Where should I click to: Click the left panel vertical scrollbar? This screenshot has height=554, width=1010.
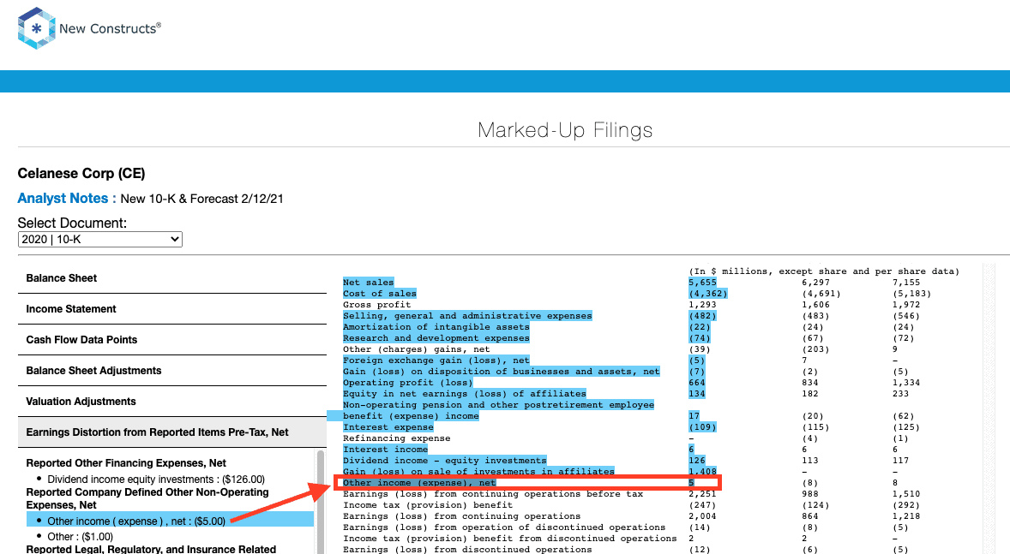pos(320,502)
